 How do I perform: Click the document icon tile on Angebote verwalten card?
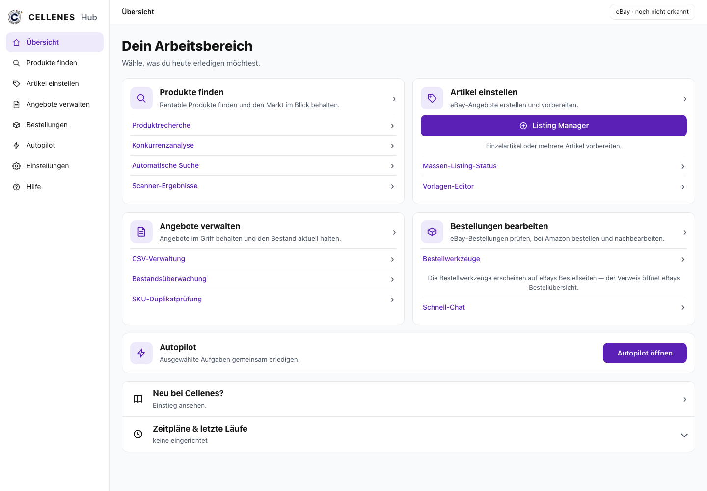point(141,232)
